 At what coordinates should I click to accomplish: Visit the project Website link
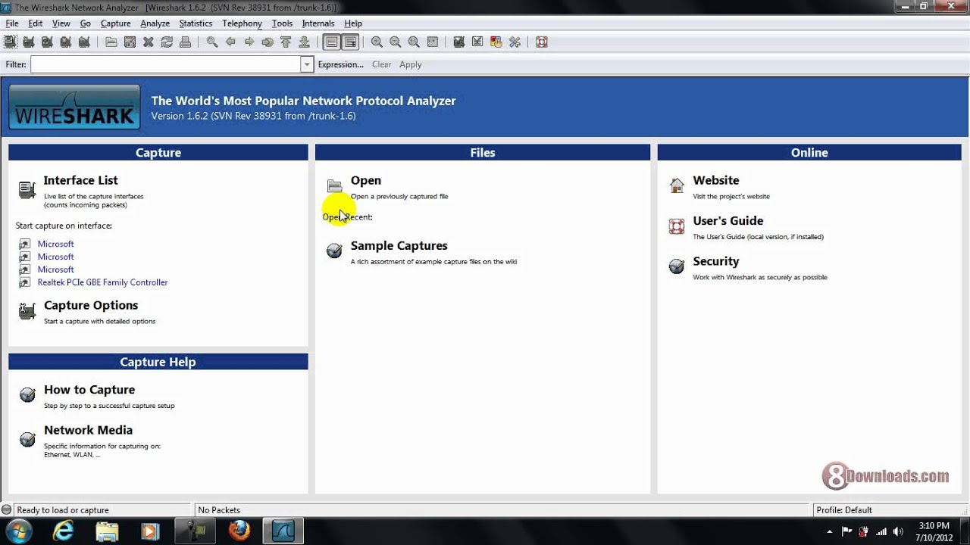click(x=716, y=180)
